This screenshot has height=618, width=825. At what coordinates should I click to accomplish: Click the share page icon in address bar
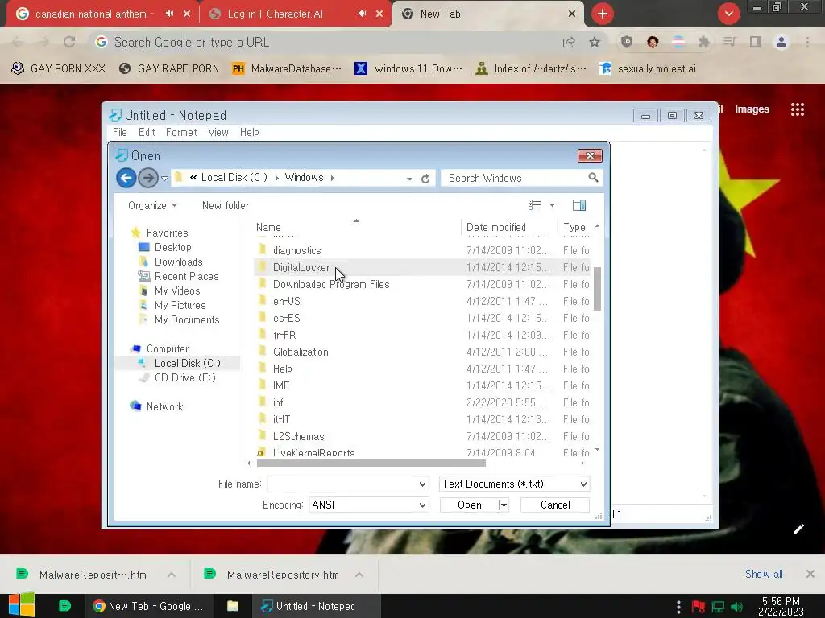click(x=569, y=42)
